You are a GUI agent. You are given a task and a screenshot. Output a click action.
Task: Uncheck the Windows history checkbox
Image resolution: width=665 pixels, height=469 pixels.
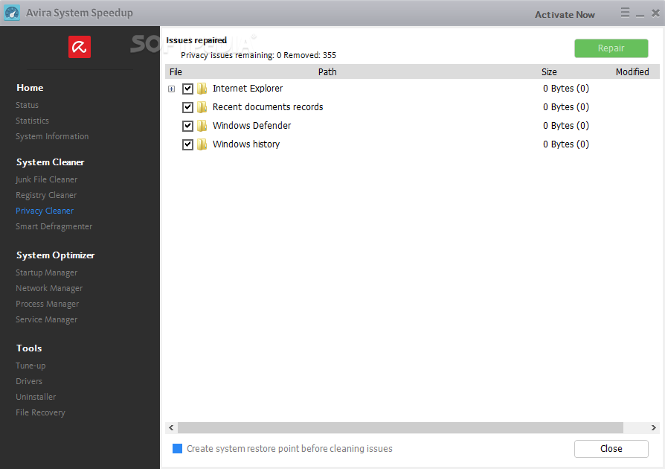pos(188,144)
